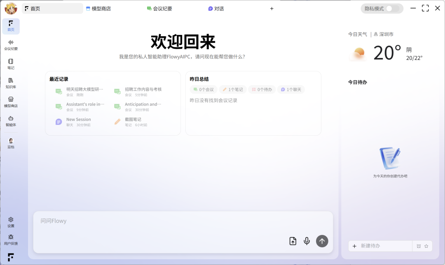The height and width of the screenshot is (265, 445).
Task: Open the 招聘工作内容与考核 recent record
Action: click(143, 90)
